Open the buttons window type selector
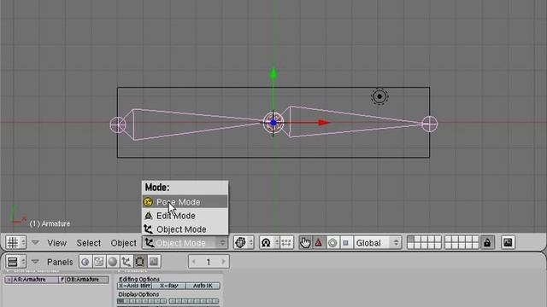 click(15, 262)
